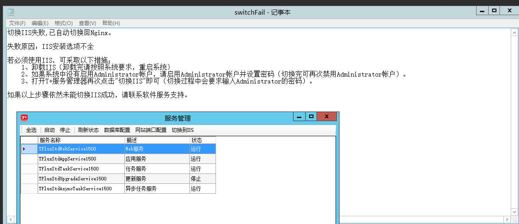Open the 编辑(E) menu in Notepad
Screen dimensions: 519x224
[x=40, y=23]
